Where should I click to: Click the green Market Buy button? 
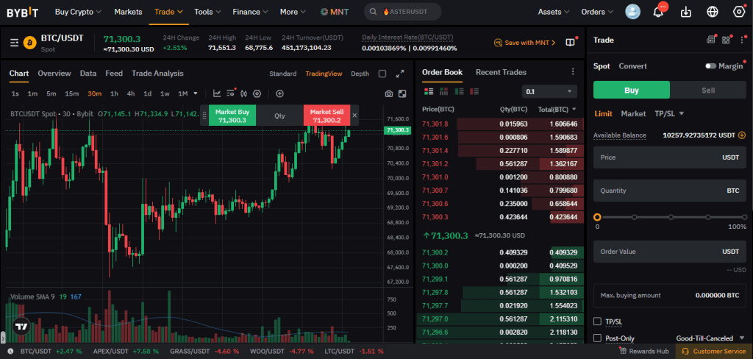232,115
